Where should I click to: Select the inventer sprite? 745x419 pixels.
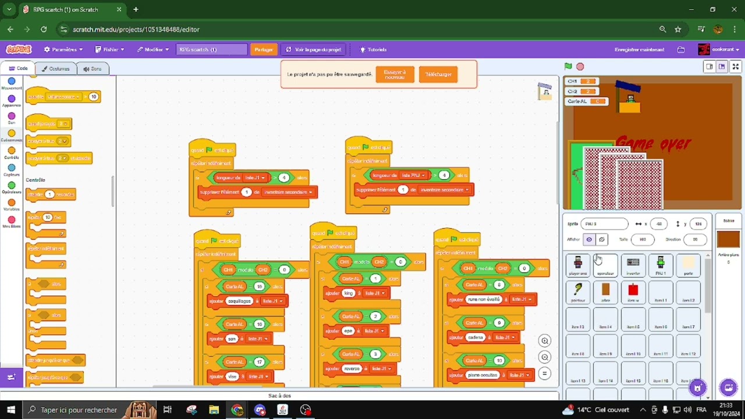pos(633,265)
